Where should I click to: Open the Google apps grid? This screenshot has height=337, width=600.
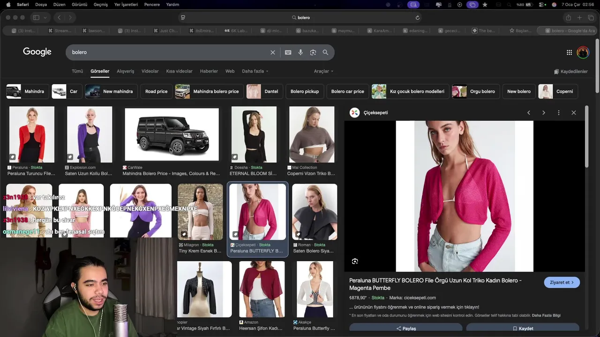[x=569, y=52]
